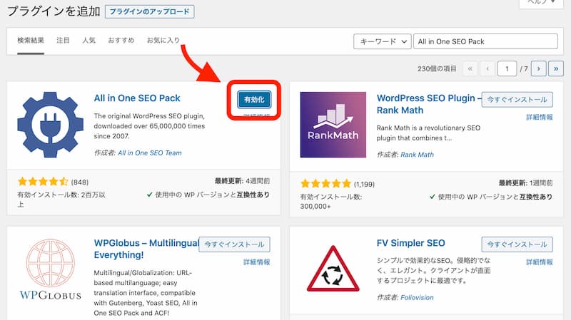The height and width of the screenshot is (320, 571).
Task: Jump to last results page arrow
Action: [x=556, y=68]
